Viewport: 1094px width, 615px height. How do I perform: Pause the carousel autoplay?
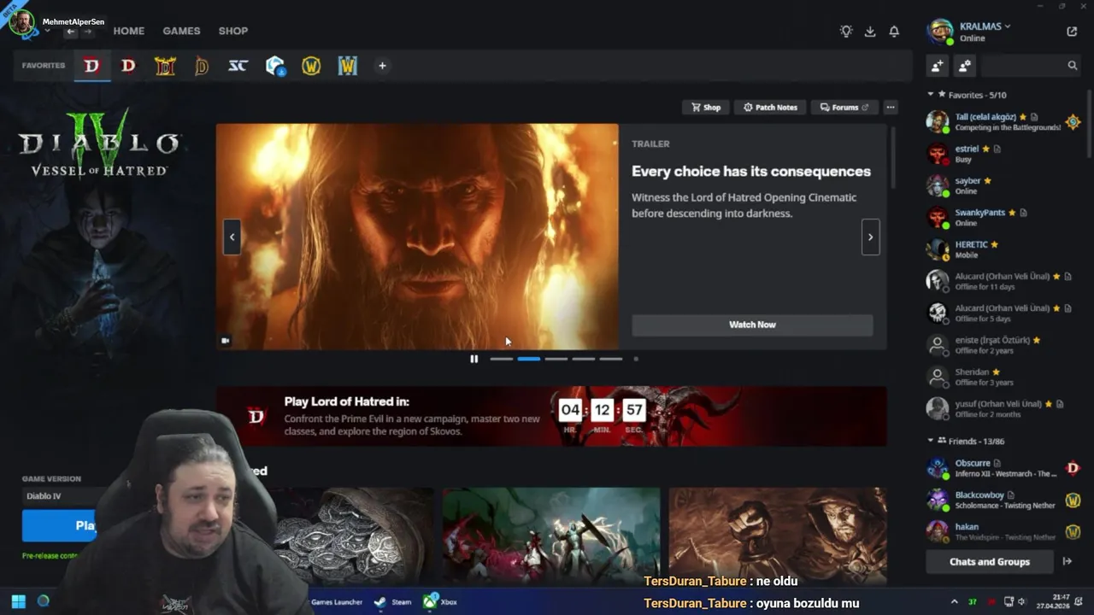[473, 359]
